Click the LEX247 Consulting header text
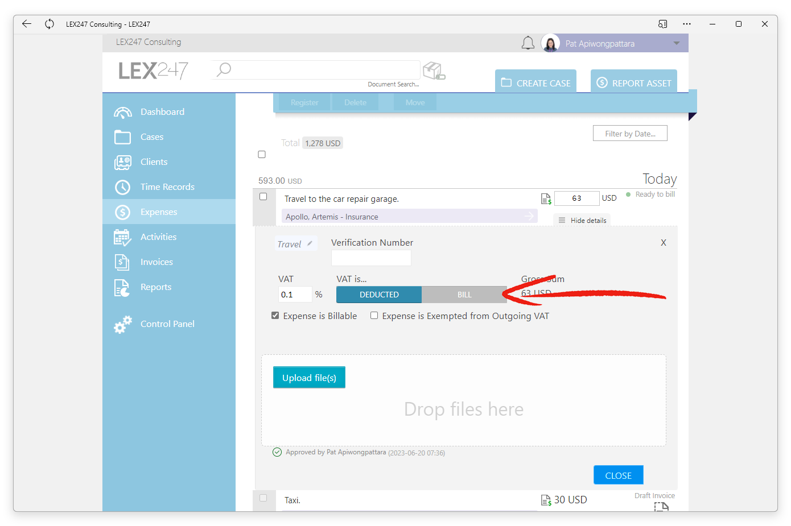The height and width of the screenshot is (526, 791). 149,42
